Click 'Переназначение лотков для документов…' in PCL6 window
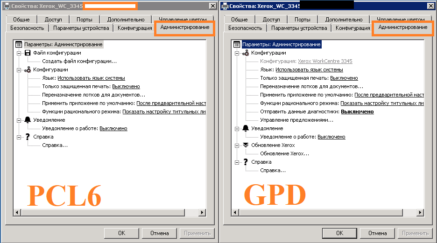437x243 pixels. pyautogui.click(x=94, y=95)
